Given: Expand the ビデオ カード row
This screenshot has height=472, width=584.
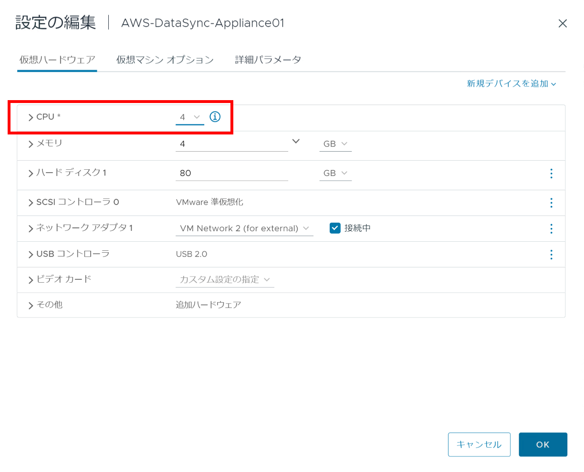Looking at the screenshot, I should [31, 280].
